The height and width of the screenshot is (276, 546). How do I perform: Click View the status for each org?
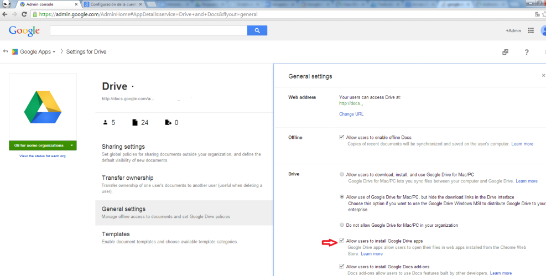[43, 156]
